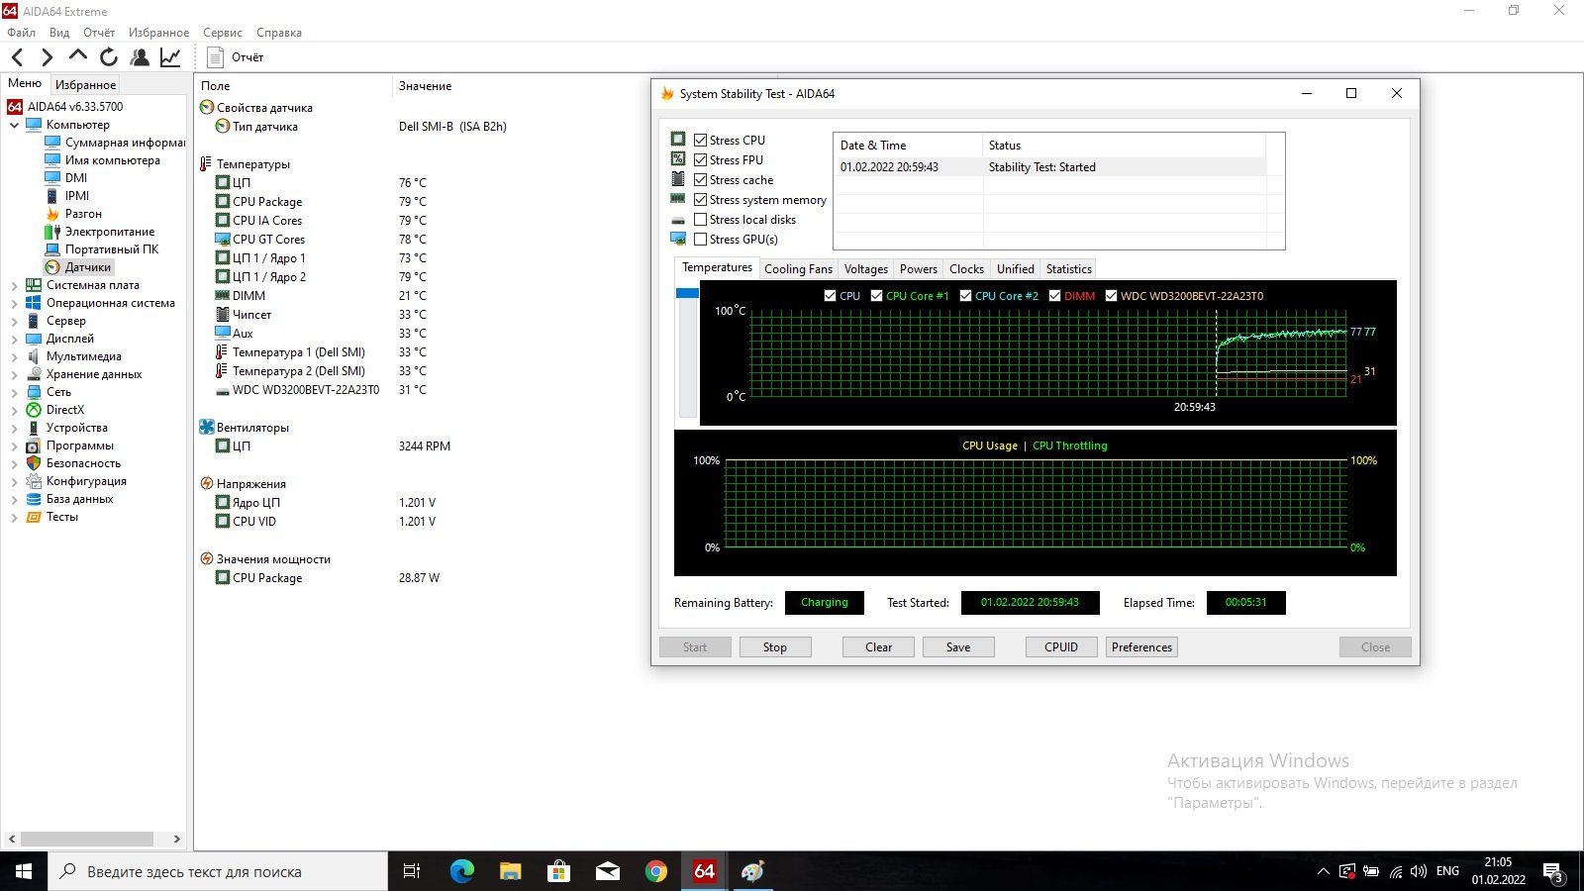The image size is (1584, 891).
Task: Click the Clear button
Action: pyautogui.click(x=878, y=647)
